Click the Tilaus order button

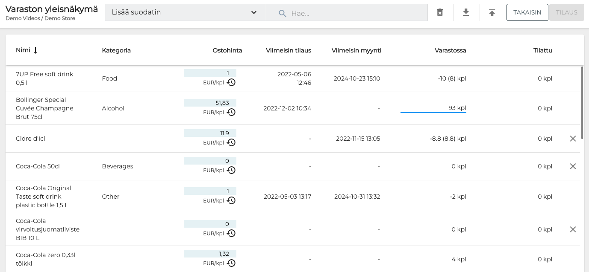pos(566,12)
